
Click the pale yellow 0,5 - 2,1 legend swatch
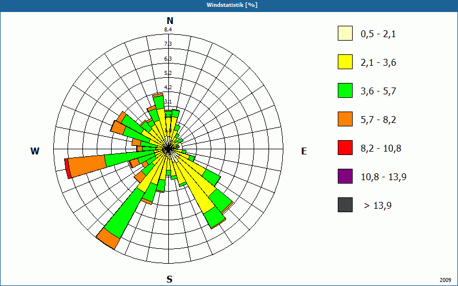tap(345, 33)
